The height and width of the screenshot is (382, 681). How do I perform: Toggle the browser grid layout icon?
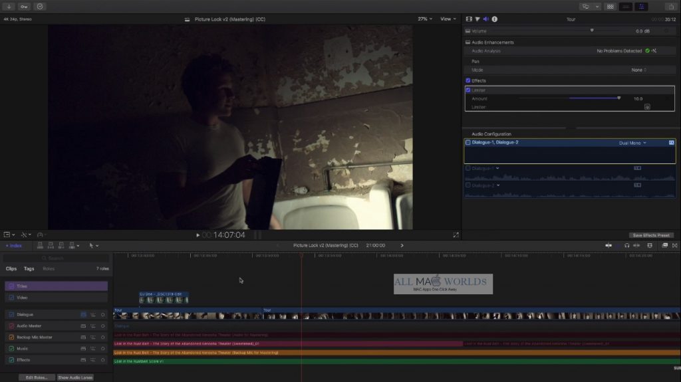point(611,7)
